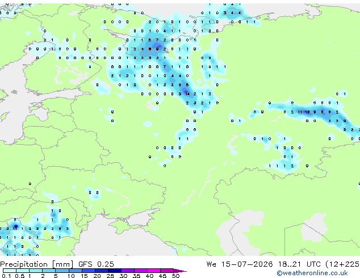Screen dimensions: 360x278
Task: Click the legend scale label "0.5"
Action: (x=19, y=276)
